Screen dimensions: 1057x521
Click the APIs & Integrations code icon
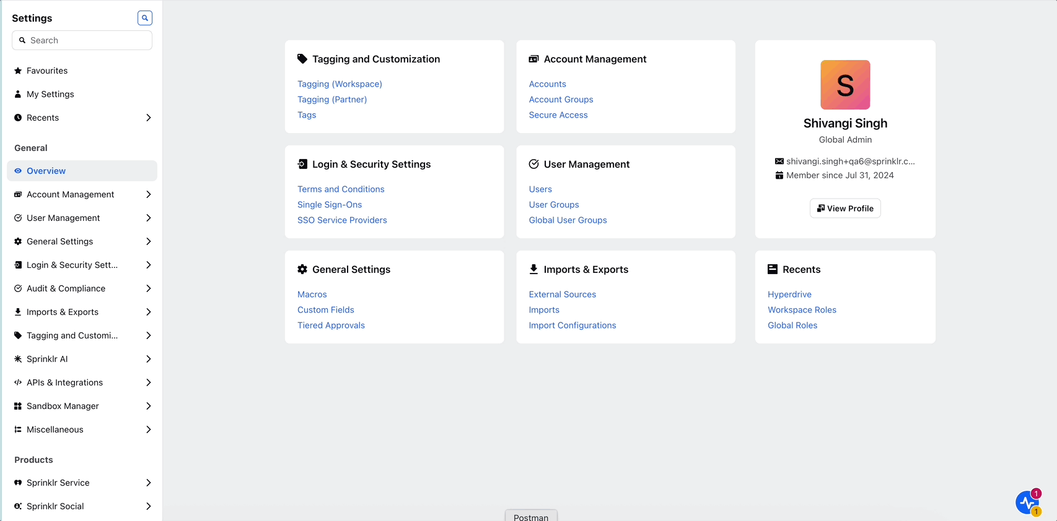pos(18,382)
